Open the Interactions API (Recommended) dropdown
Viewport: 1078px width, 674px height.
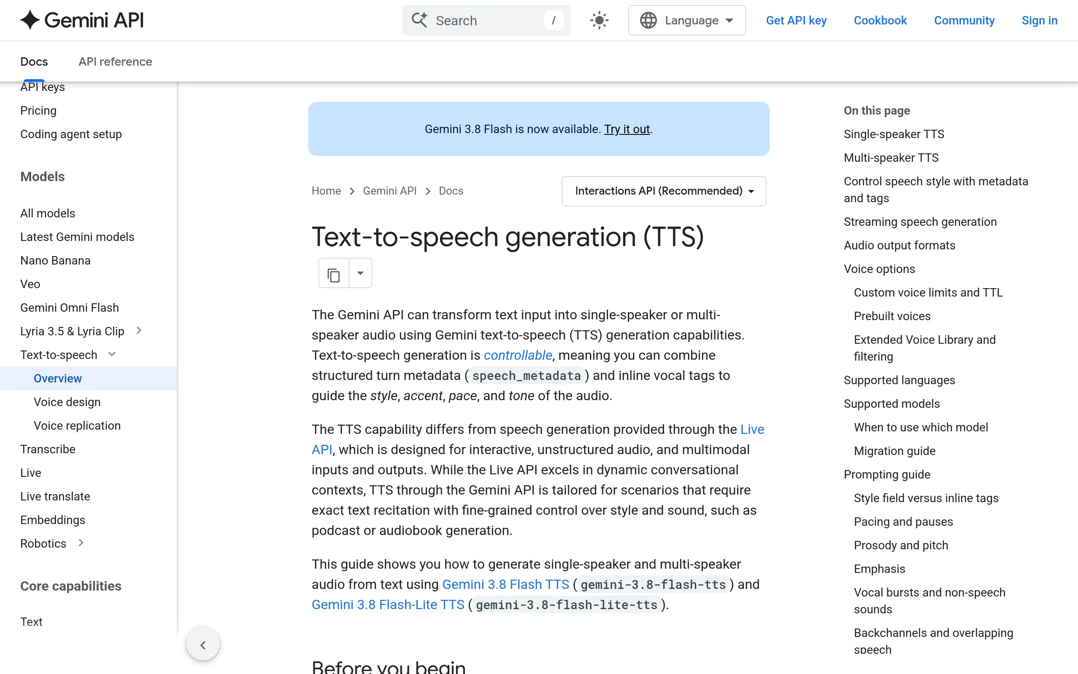pyautogui.click(x=664, y=191)
